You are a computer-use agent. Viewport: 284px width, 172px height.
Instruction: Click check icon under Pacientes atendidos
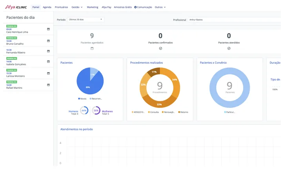(229, 48)
